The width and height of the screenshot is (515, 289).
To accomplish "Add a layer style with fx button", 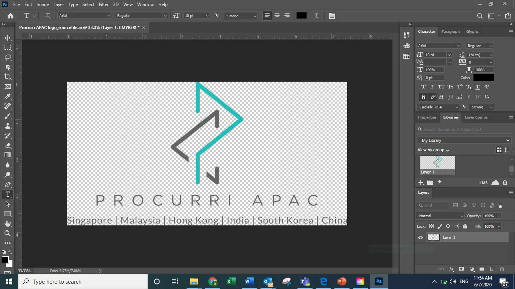I will click(x=451, y=269).
